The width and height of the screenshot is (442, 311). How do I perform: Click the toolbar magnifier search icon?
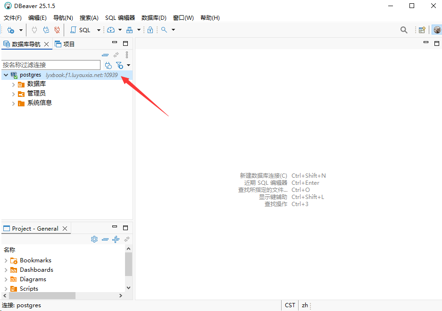pos(164,30)
